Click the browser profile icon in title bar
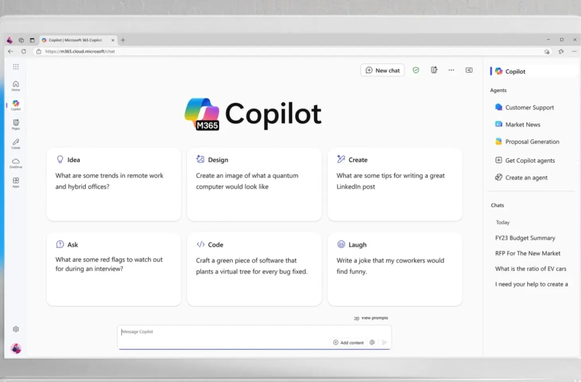The height and width of the screenshot is (382, 581). click(x=10, y=40)
